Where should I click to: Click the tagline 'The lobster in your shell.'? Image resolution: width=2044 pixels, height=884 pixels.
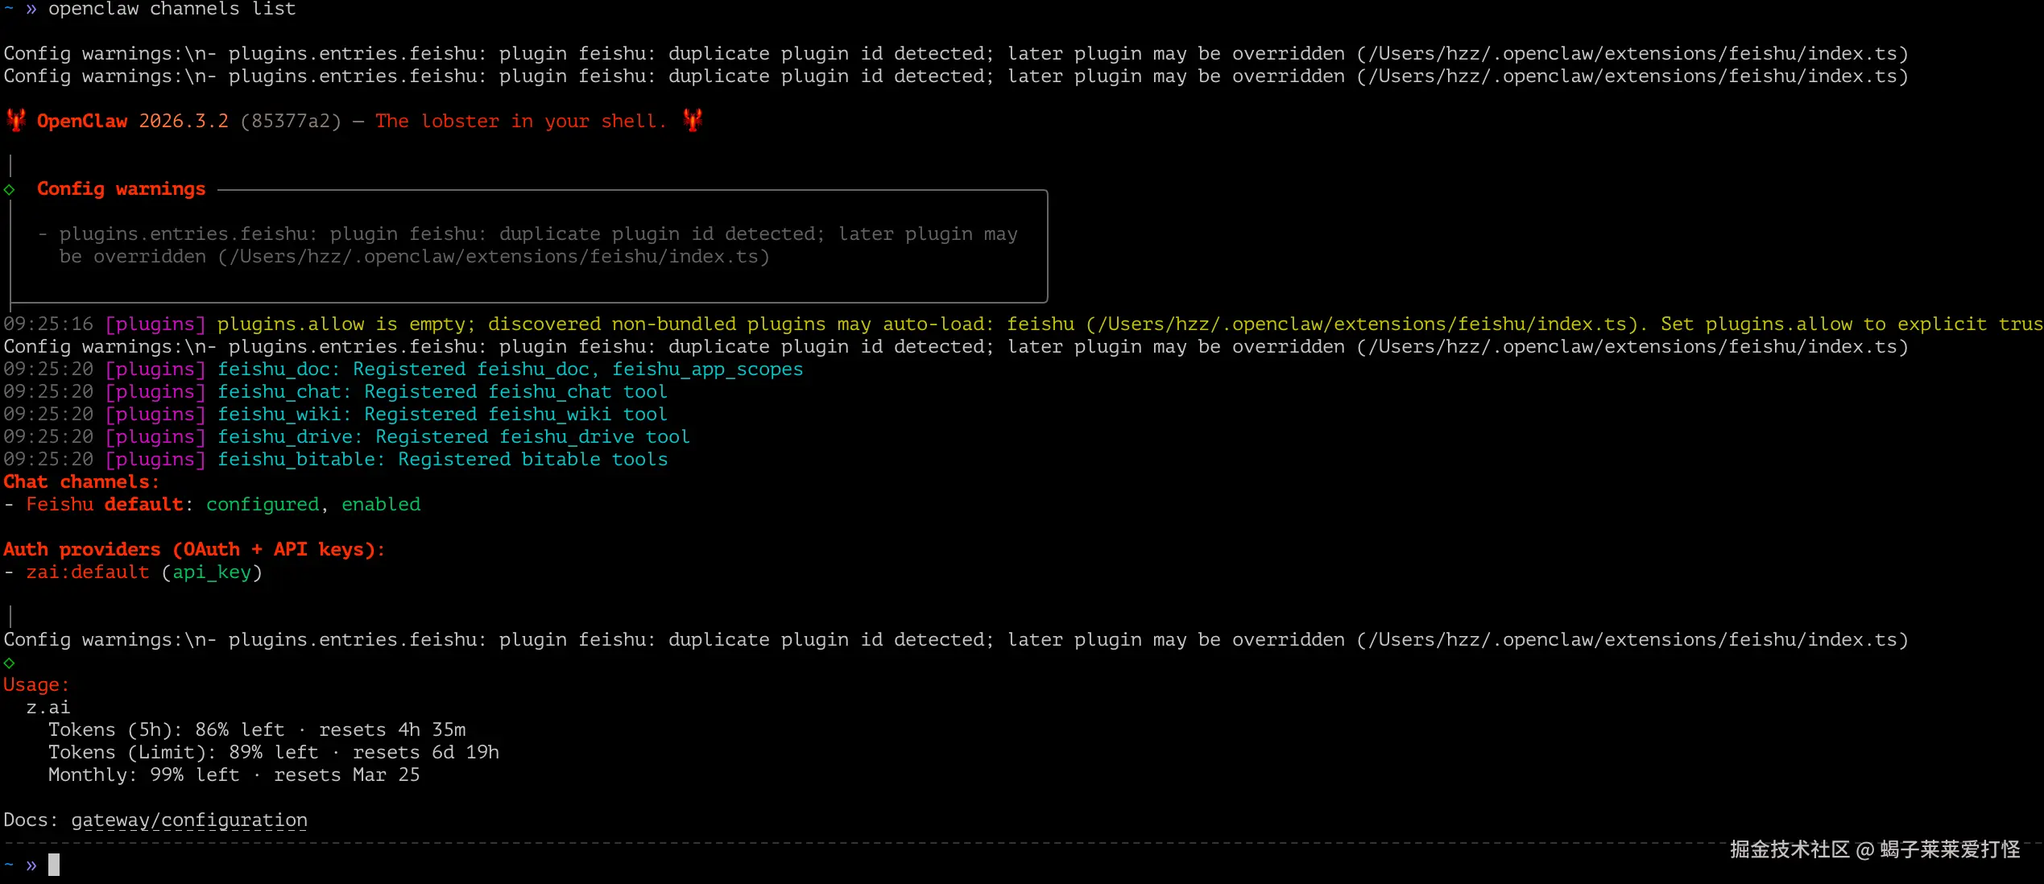[521, 122]
